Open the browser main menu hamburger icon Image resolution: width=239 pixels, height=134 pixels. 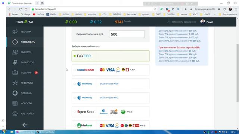pos(236,9)
